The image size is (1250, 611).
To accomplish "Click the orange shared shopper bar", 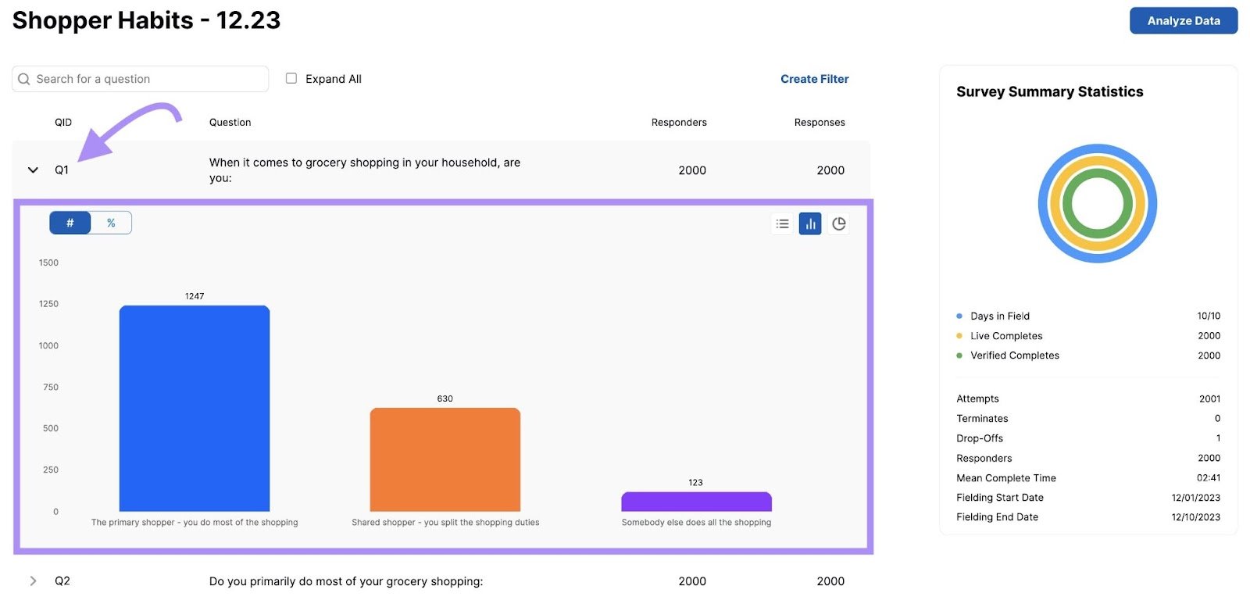I will (445, 459).
